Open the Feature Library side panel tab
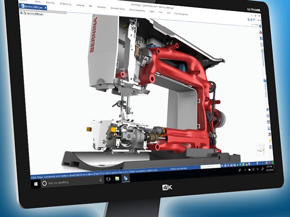This screenshot has height=217, width=290. [265, 88]
